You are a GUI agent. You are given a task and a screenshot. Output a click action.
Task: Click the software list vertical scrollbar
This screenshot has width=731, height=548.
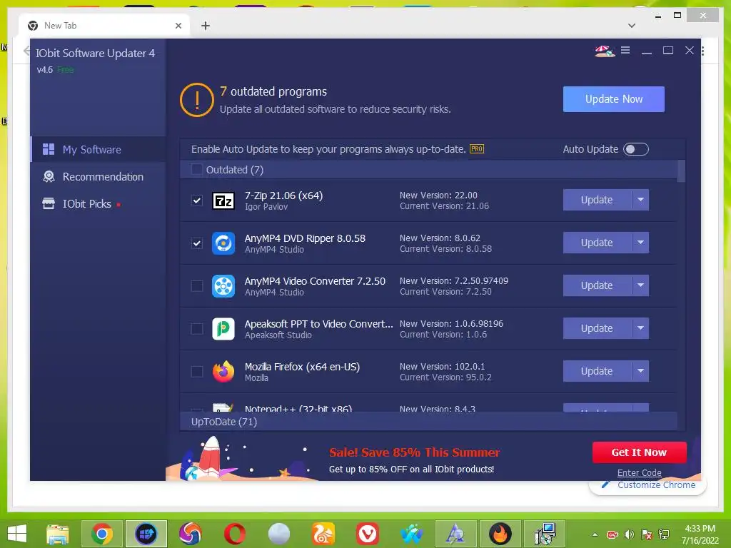pos(681,171)
